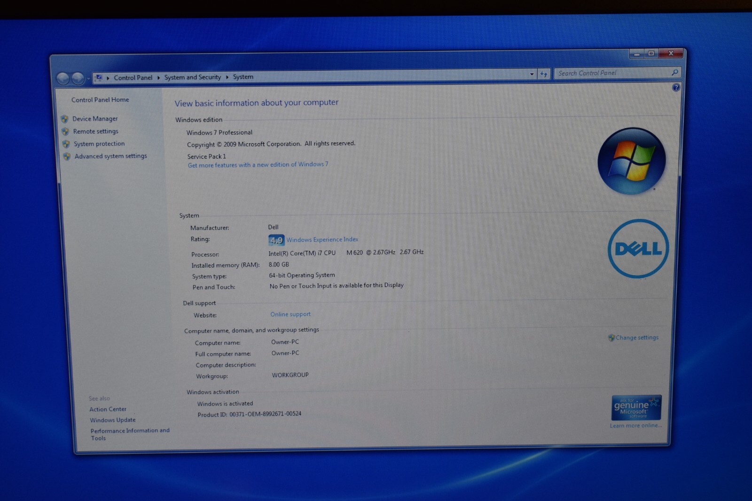Image resolution: width=752 pixels, height=501 pixels.
Task: Click the Advanced system settings shield icon
Action: coord(67,157)
